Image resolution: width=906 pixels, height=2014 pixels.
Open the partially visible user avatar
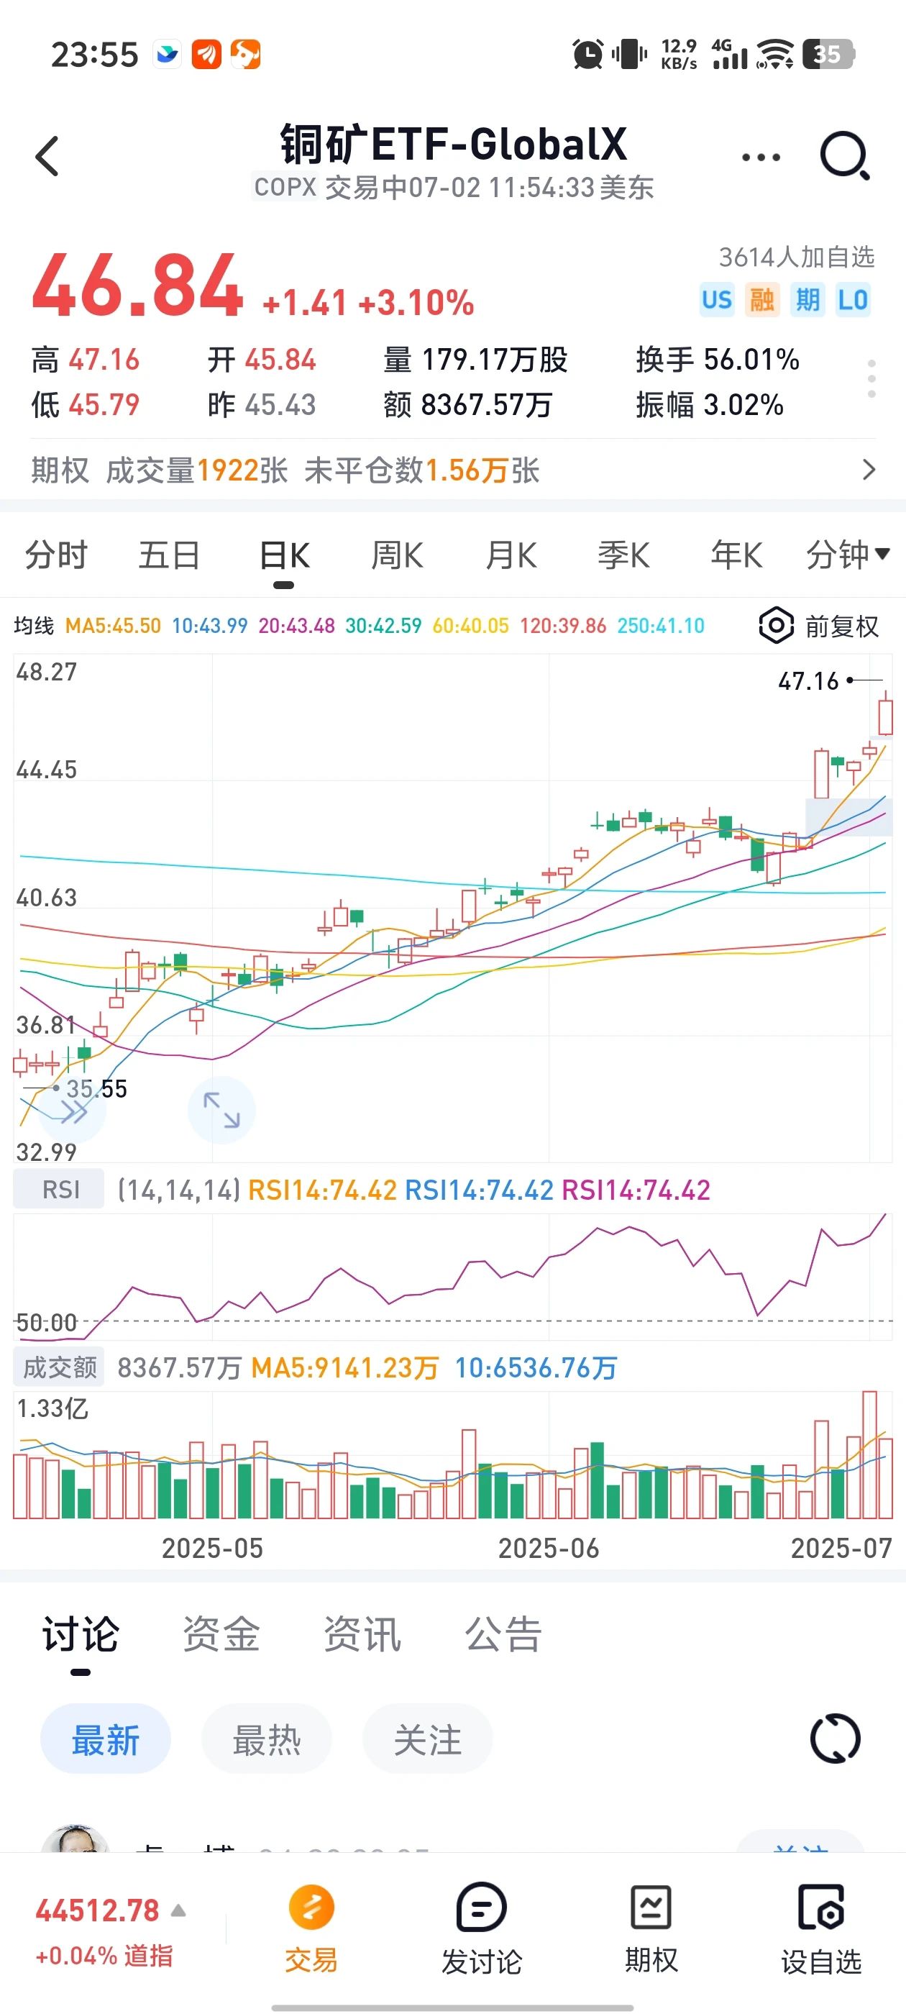pos(74,1839)
